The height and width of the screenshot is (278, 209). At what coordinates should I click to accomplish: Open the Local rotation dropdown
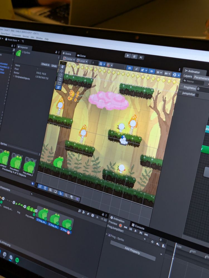pos(82,61)
